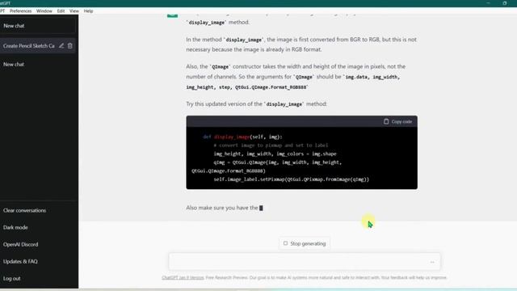The width and height of the screenshot is (517, 291).
Task: Click the 'def display_image(self, img):' code line
Action: 242,137
